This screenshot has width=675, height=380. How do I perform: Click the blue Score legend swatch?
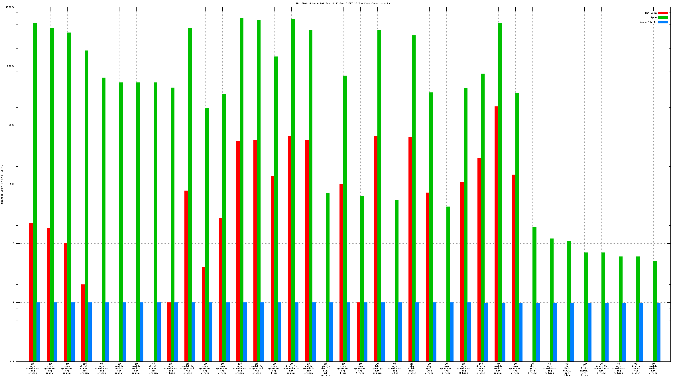(x=663, y=22)
